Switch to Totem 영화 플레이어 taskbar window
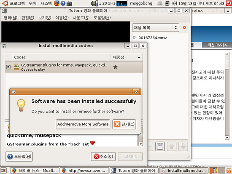Screen dimensions: 232x174 coord(134,171)
